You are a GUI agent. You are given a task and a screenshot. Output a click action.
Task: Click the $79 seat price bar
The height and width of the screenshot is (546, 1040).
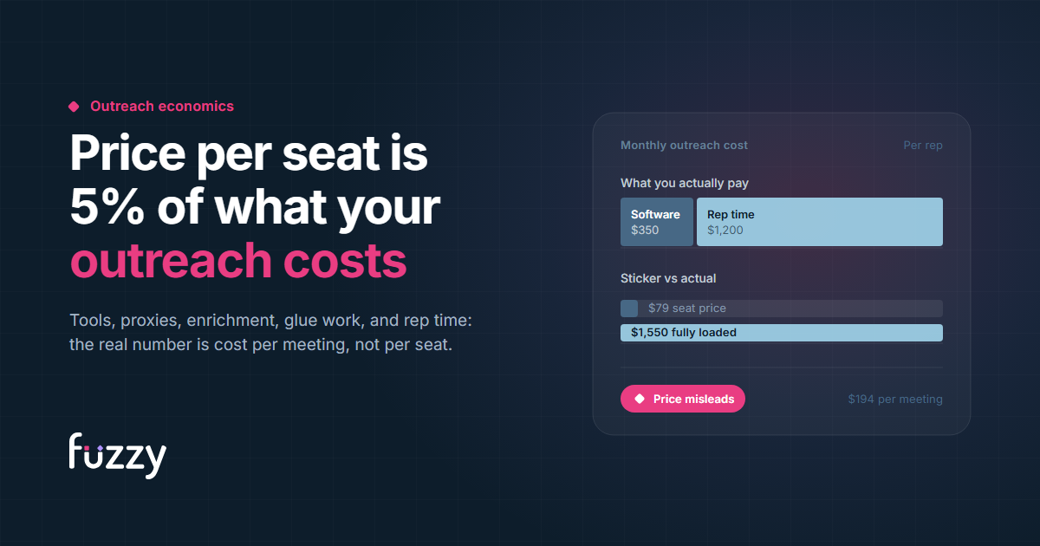point(782,309)
